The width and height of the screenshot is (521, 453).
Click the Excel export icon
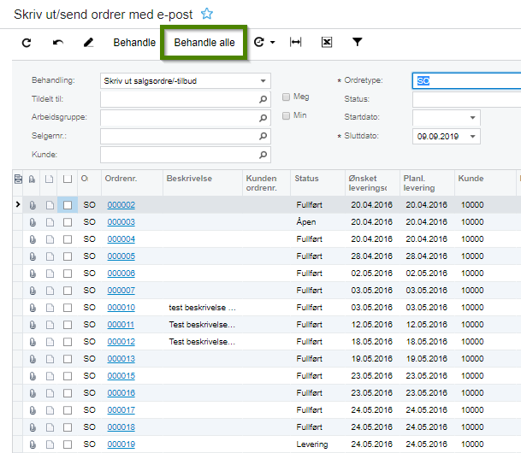(327, 42)
